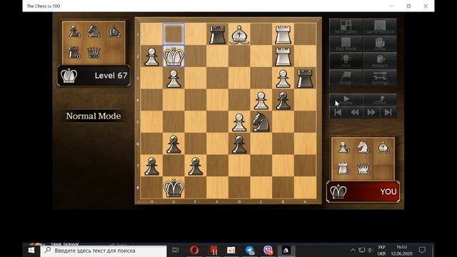This screenshot has width=457, height=257.
Task: Switch the UKR input language indicator
Action: coord(381,251)
